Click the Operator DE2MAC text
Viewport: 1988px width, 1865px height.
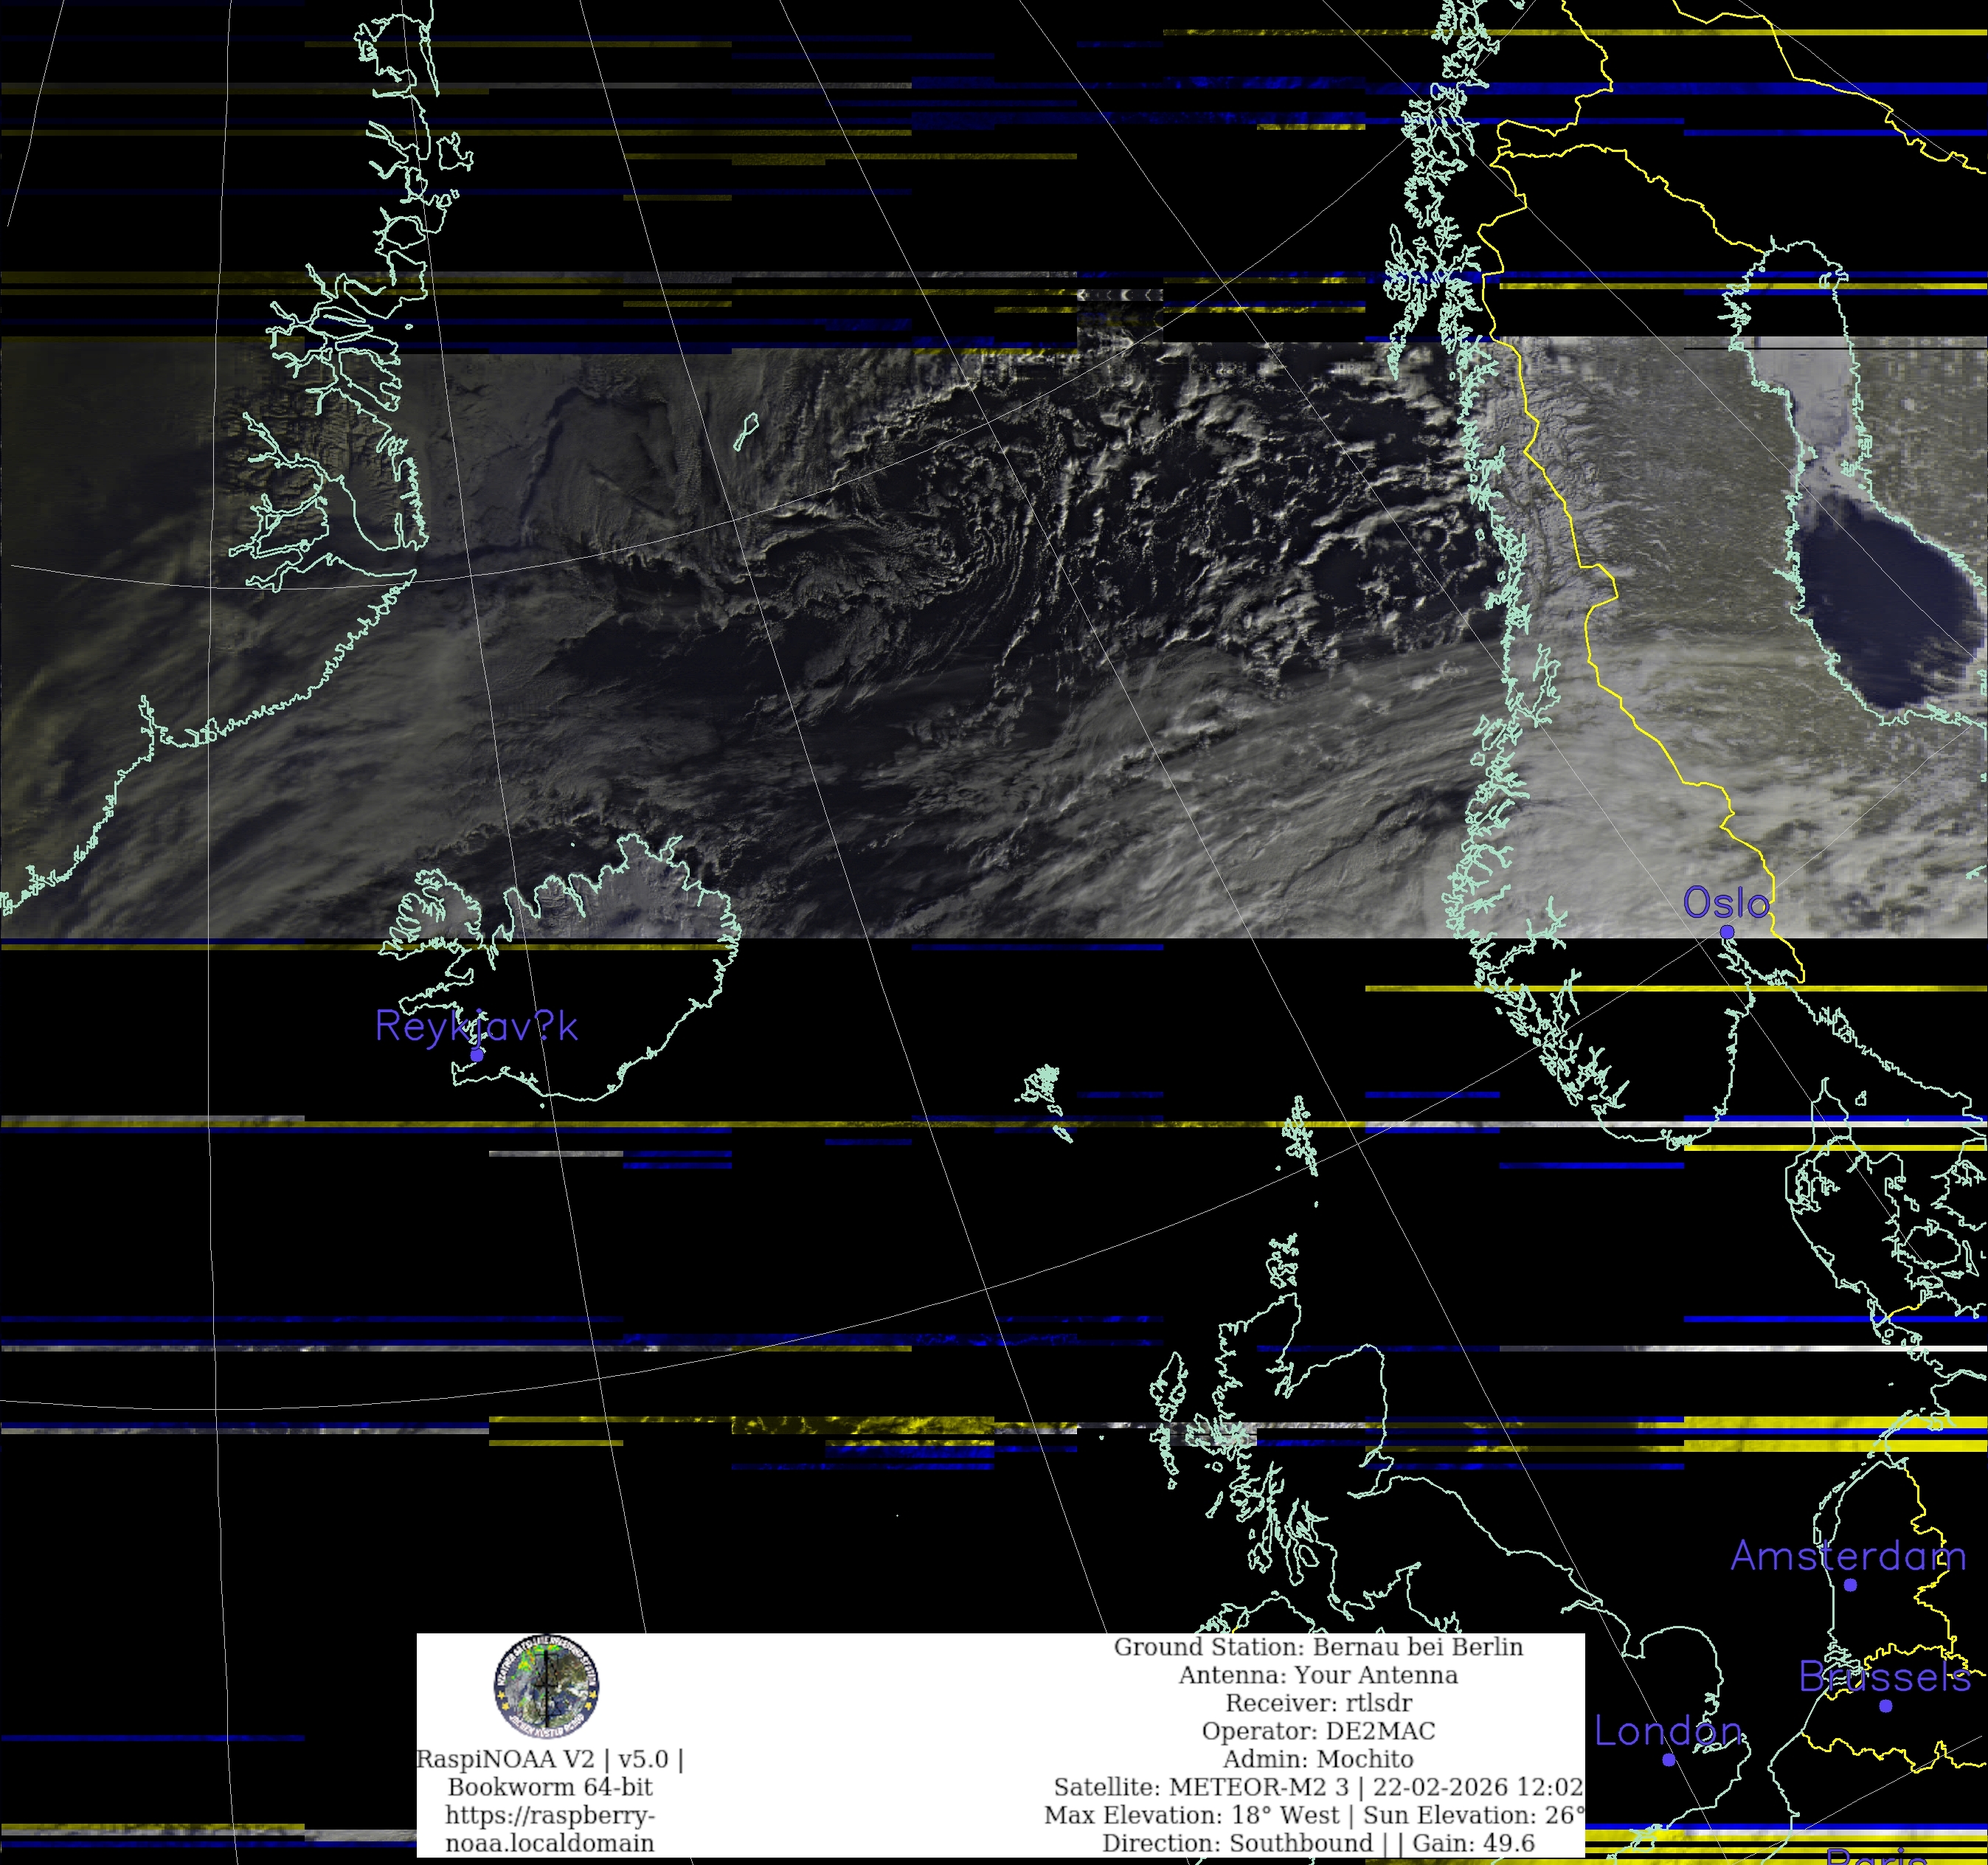(x=1318, y=1731)
